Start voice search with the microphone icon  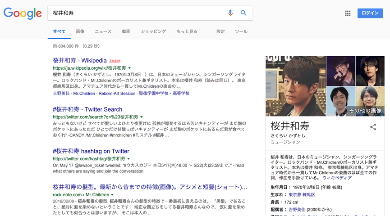click(230, 13)
